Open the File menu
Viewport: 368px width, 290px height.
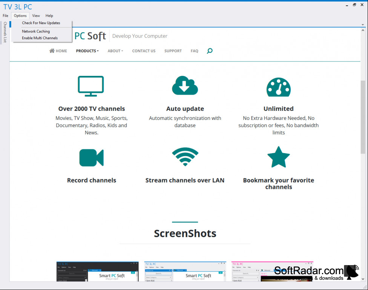click(x=5, y=16)
